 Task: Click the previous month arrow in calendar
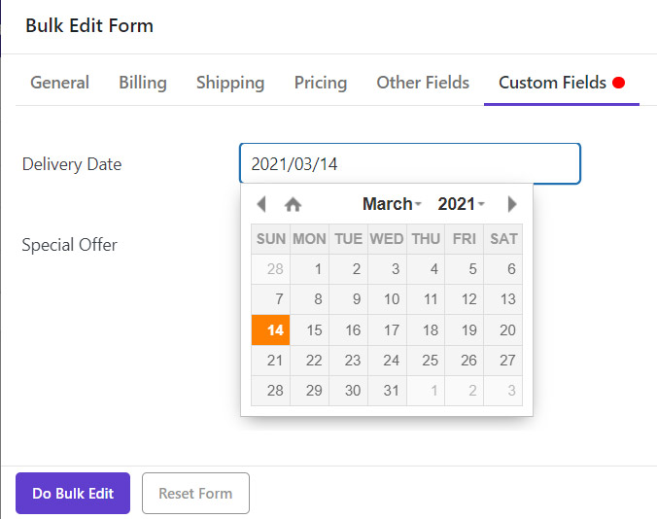coord(260,204)
